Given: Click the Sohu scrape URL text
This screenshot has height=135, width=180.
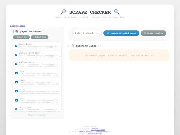Looking at the screenshot, I should click(x=39, y=101).
